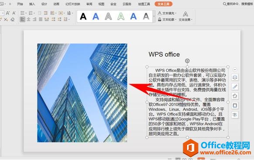
Task: Open the 字 text formatting side icon
Action: (x=235, y=115)
